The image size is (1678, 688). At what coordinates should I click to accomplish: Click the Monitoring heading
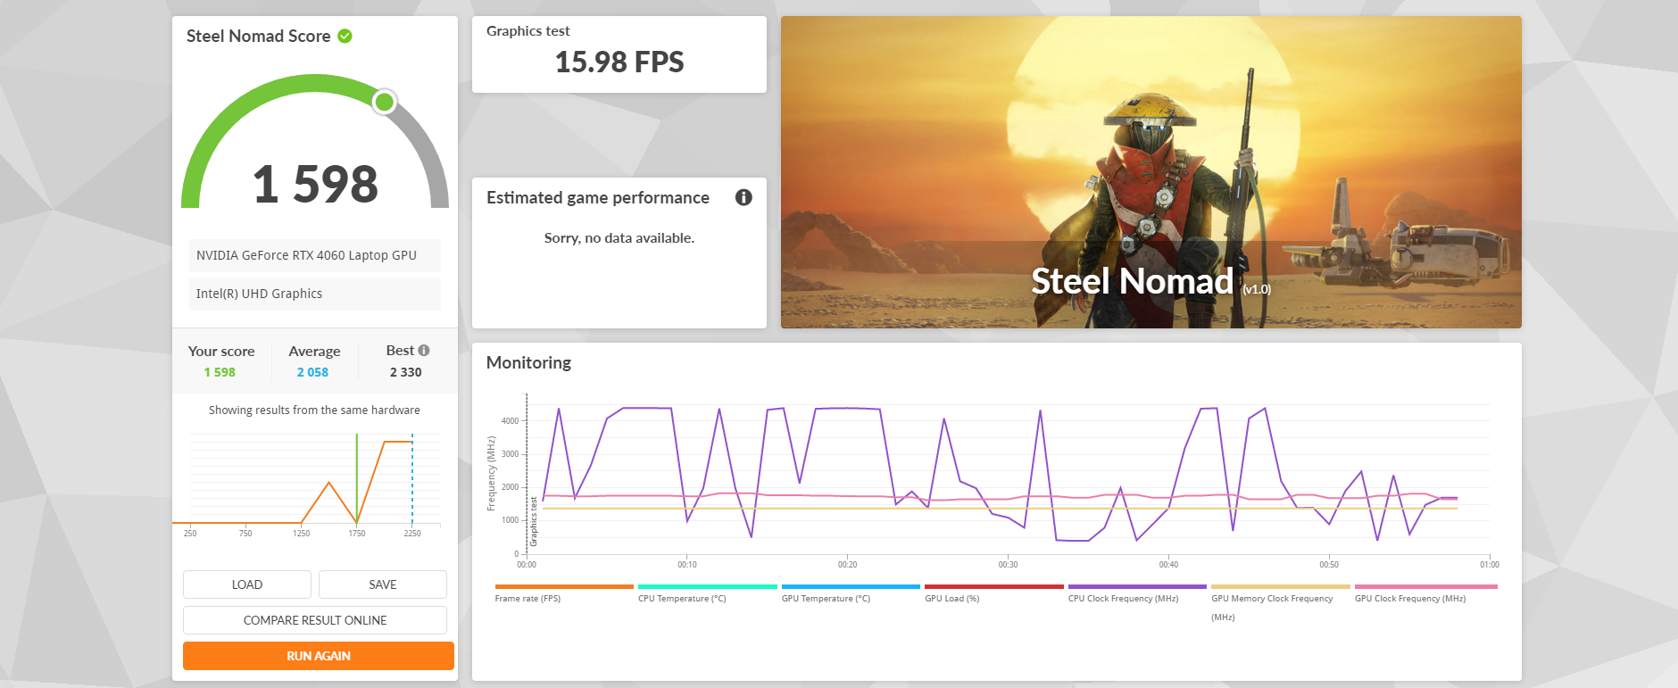[528, 362]
